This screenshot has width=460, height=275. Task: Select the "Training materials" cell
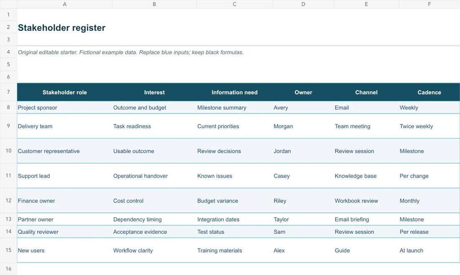point(235,250)
